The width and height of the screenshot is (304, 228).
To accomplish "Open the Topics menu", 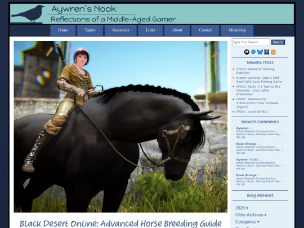I will pos(90,30).
